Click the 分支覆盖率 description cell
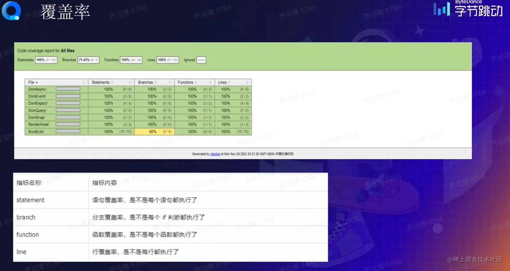The width and height of the screenshot is (510, 271). coord(208,217)
